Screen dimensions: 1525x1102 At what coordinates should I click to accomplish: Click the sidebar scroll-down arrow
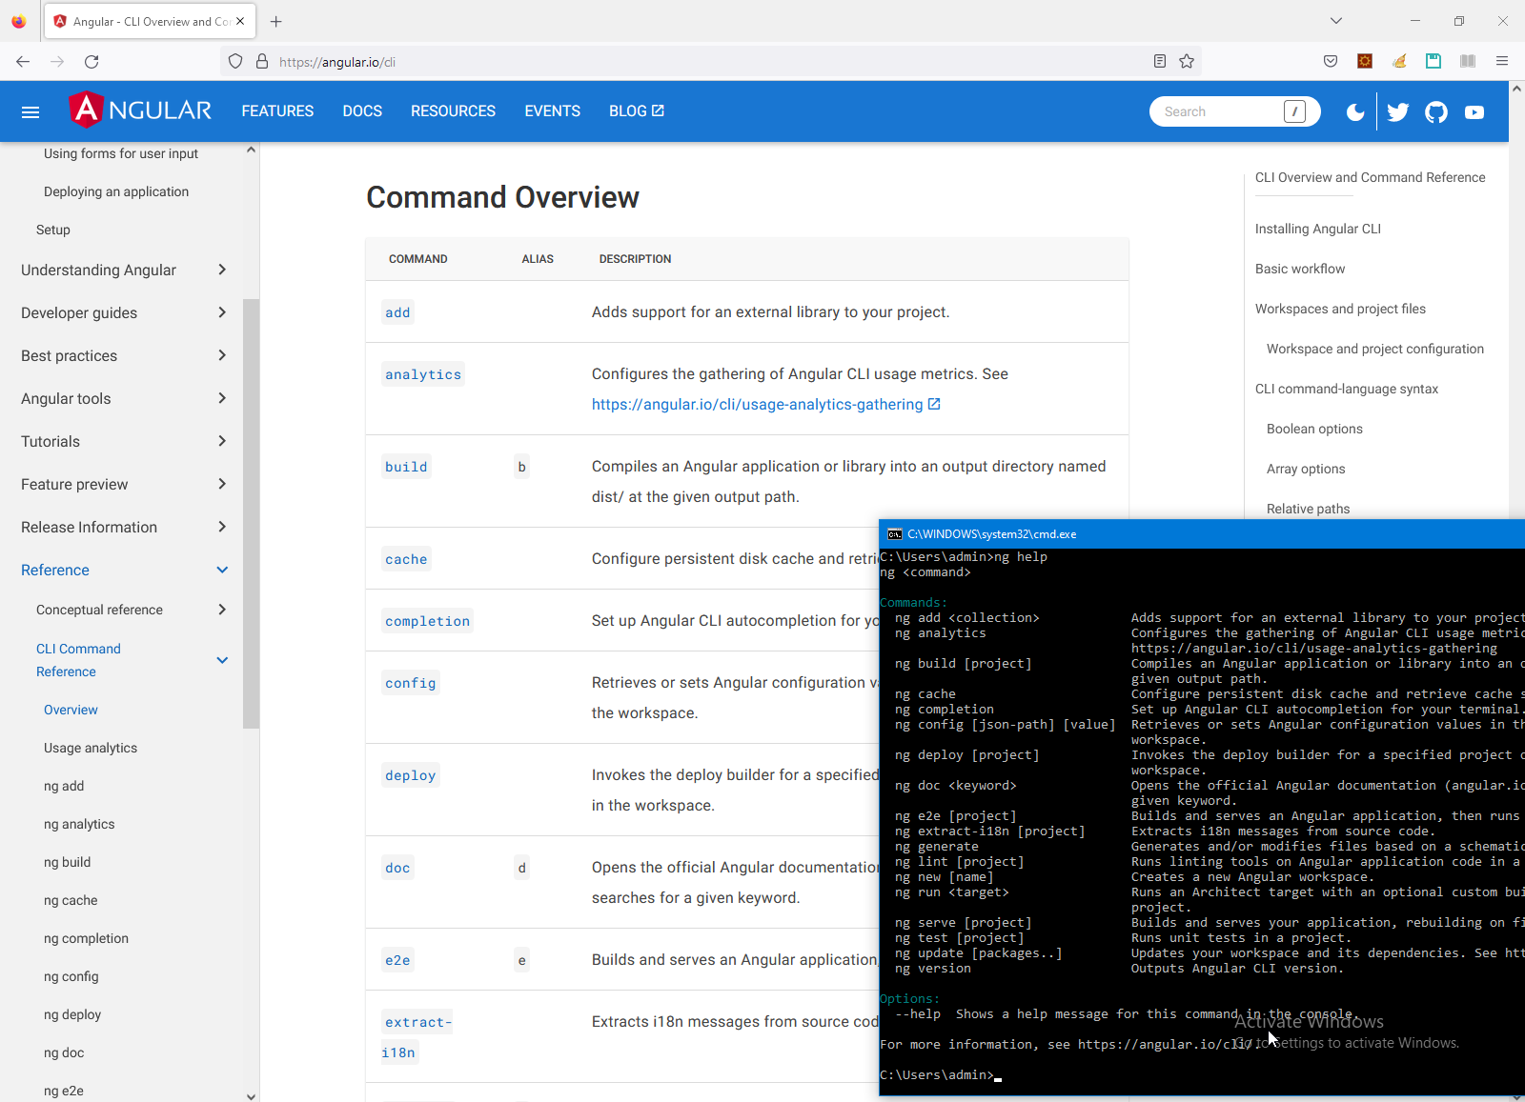(x=251, y=1096)
